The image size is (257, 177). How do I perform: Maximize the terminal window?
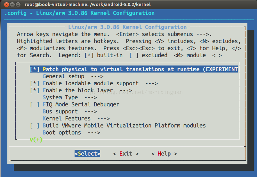point(18,5)
